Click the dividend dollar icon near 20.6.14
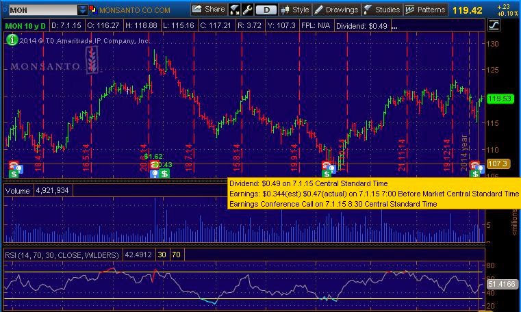 [x=164, y=173]
